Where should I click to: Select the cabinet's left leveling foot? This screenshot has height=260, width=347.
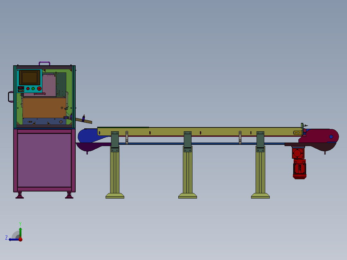20,195
